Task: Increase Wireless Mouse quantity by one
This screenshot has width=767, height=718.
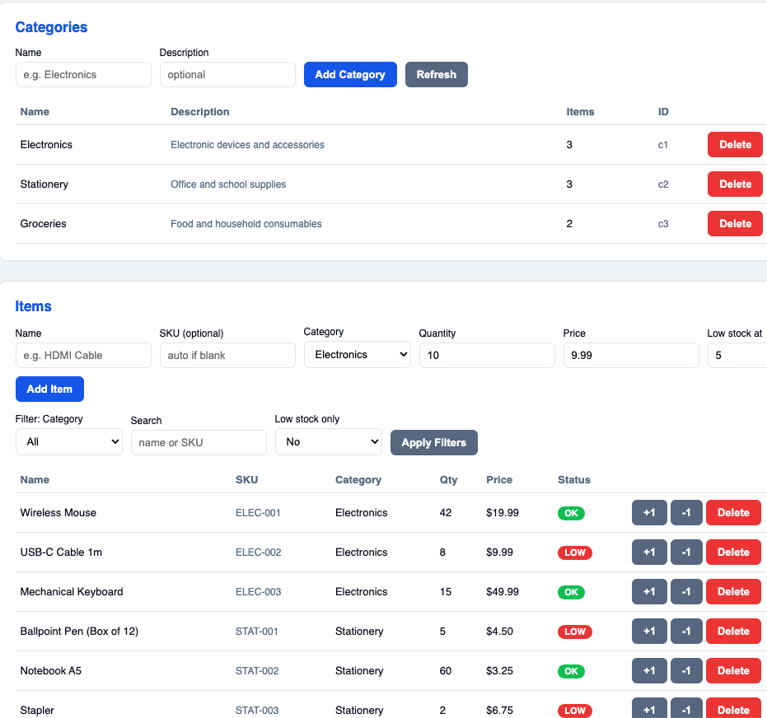Action: pos(649,513)
